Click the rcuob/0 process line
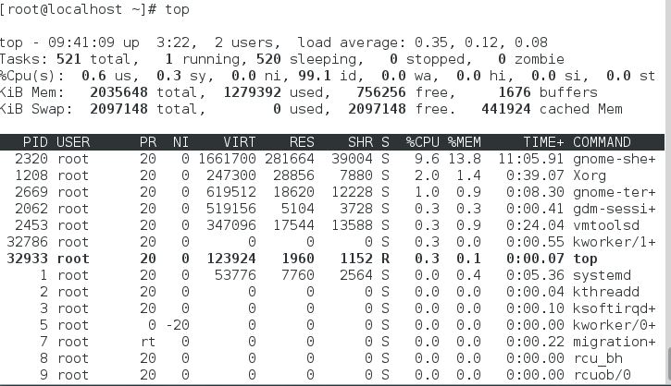 click(332, 375)
